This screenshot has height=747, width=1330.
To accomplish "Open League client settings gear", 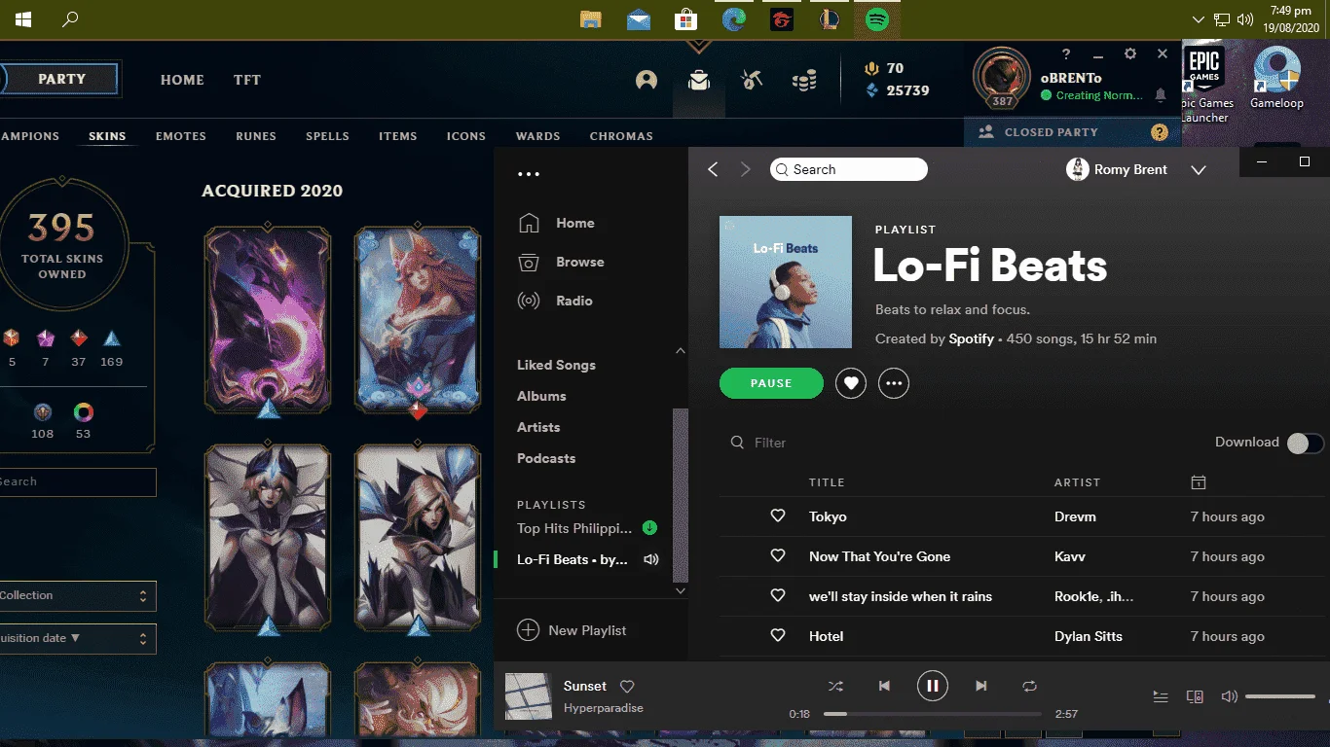I will pyautogui.click(x=1130, y=54).
